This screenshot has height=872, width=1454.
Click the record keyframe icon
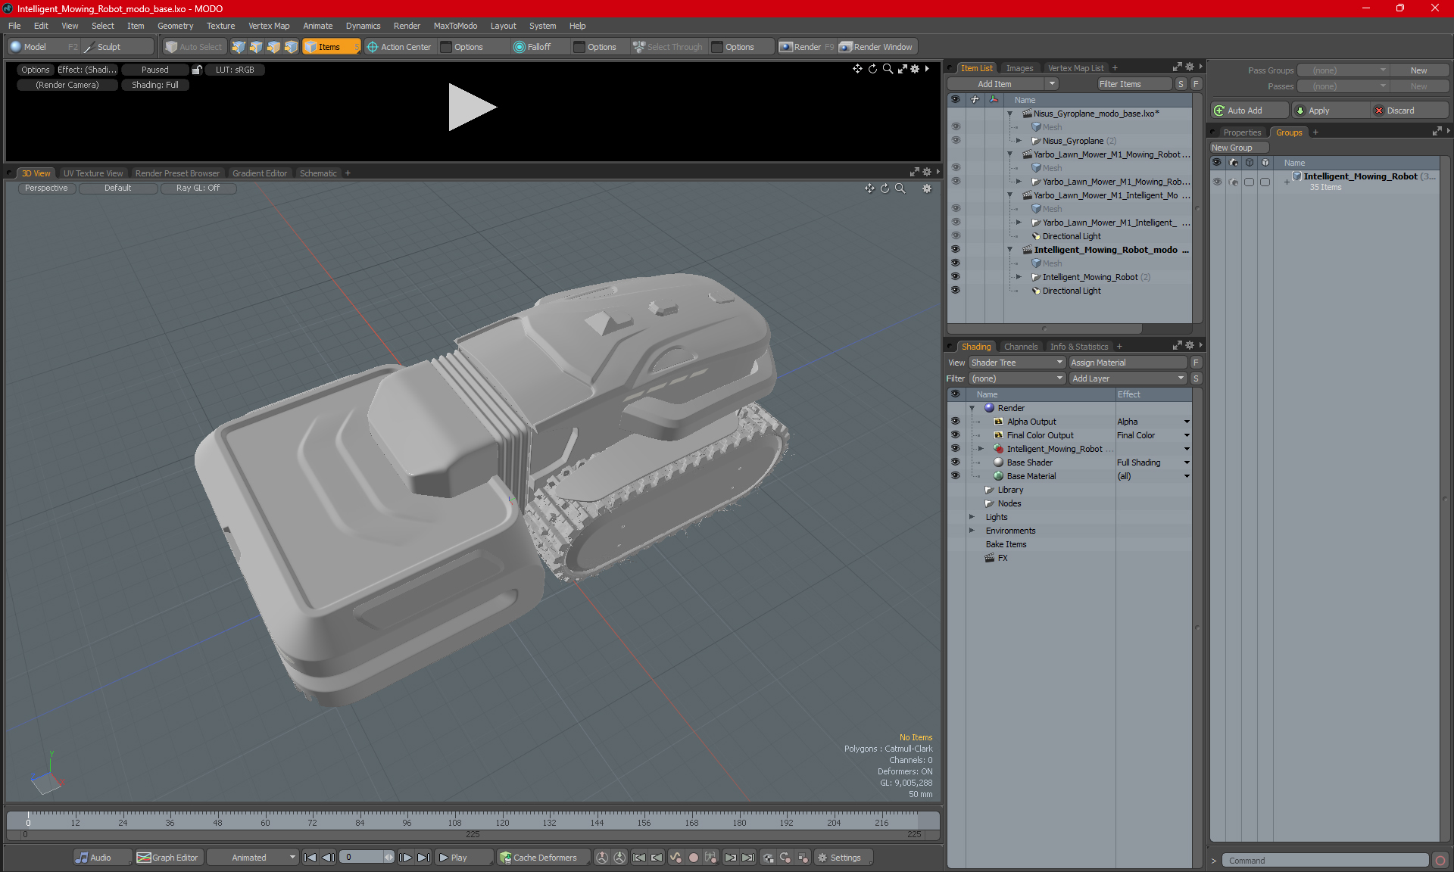pos(693,858)
